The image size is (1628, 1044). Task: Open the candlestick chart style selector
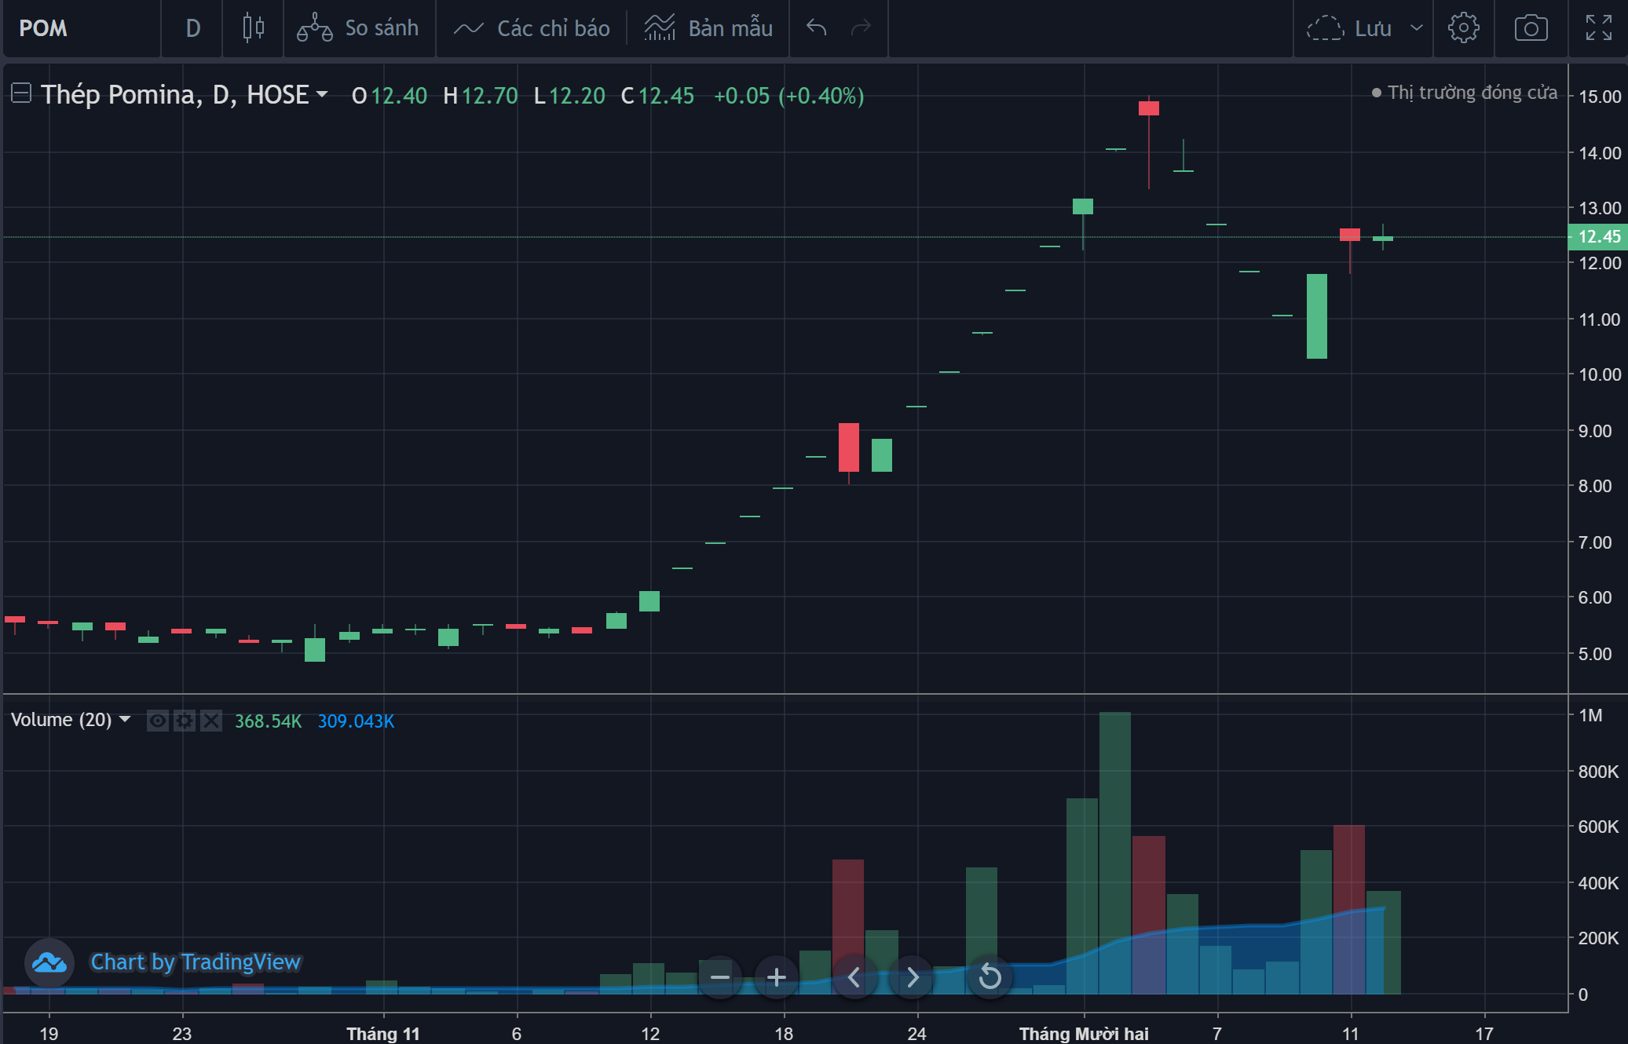click(x=253, y=28)
